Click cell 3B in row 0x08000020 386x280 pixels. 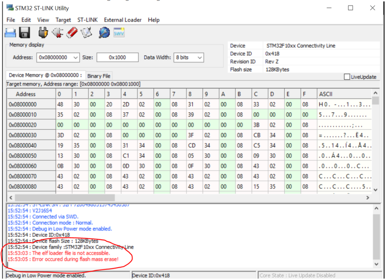tap(260, 125)
